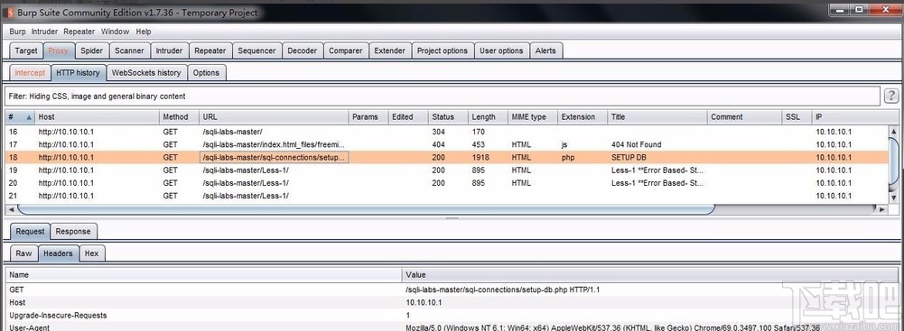Switch request view to Hex
This screenshot has height=331, width=904.
point(92,253)
